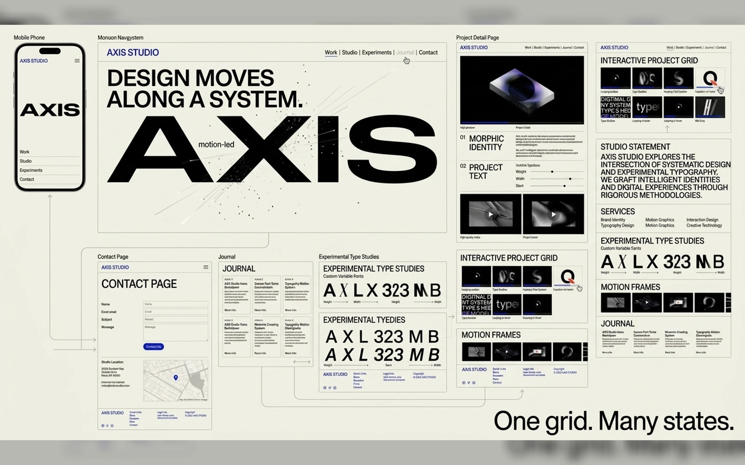Image resolution: width=745 pixels, height=465 pixels.
Task: Select Studio in the hero page navigation
Action: pos(350,52)
